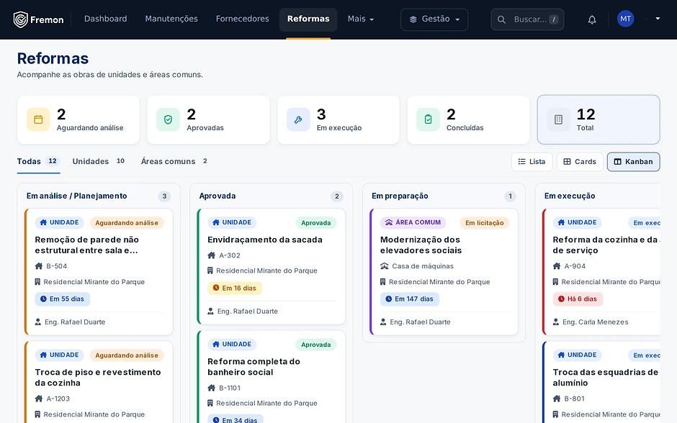Filter by Concluídas stat card

tap(468, 119)
